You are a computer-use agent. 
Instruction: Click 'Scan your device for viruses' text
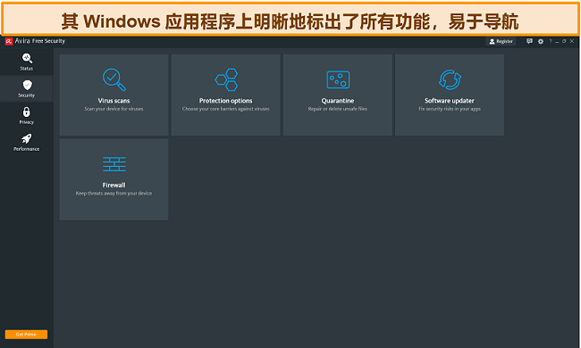pyautogui.click(x=114, y=109)
